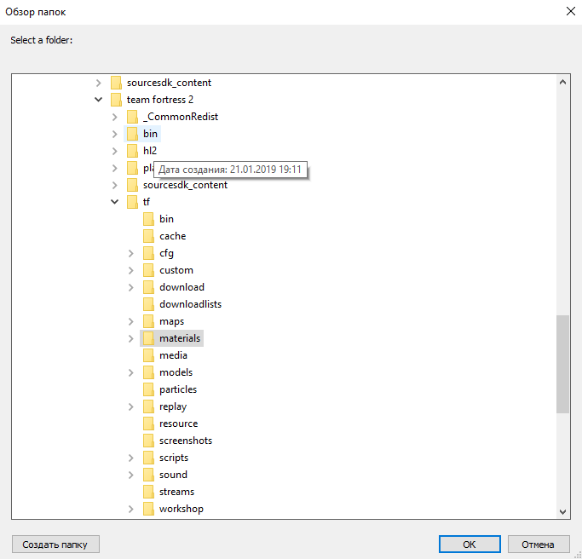Expand the replay folder chevron
The width and height of the screenshot is (582, 559).
pos(131,406)
